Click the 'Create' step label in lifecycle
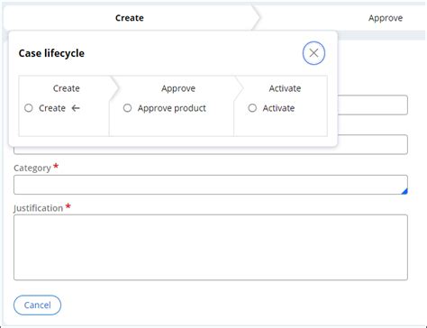The height and width of the screenshot is (328, 427). coord(52,108)
